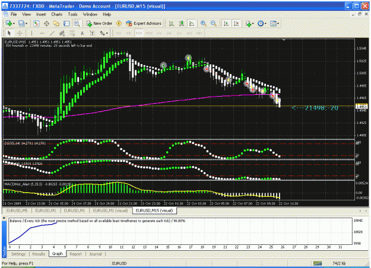Screen dimensions: 371x268
Task: Toggle Chart Shift button
Action: [x=236, y=23]
